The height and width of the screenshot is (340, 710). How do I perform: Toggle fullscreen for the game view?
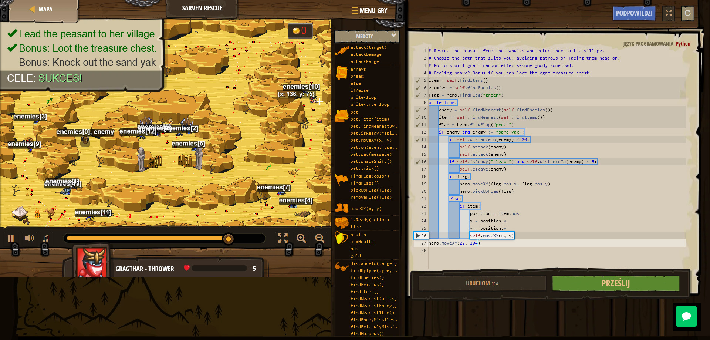tap(283, 238)
